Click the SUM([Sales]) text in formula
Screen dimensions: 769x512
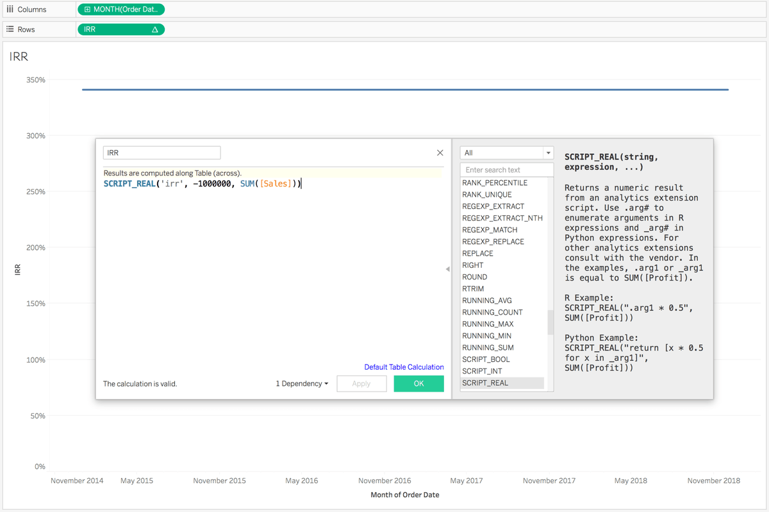coord(268,184)
